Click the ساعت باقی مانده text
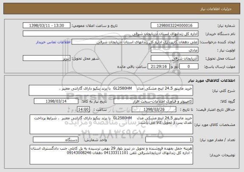 pos(132,67)
